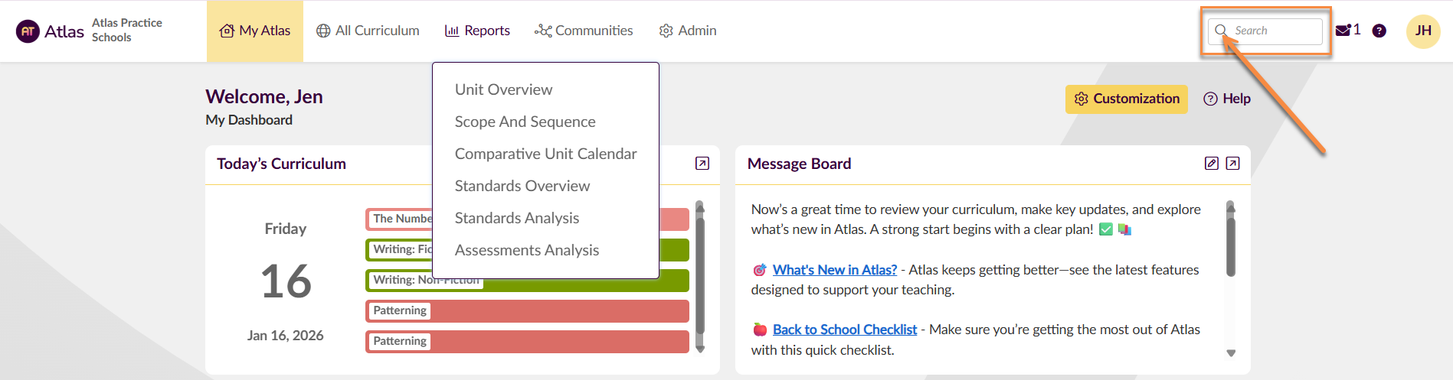Open the All Curriculum menu

click(x=368, y=31)
